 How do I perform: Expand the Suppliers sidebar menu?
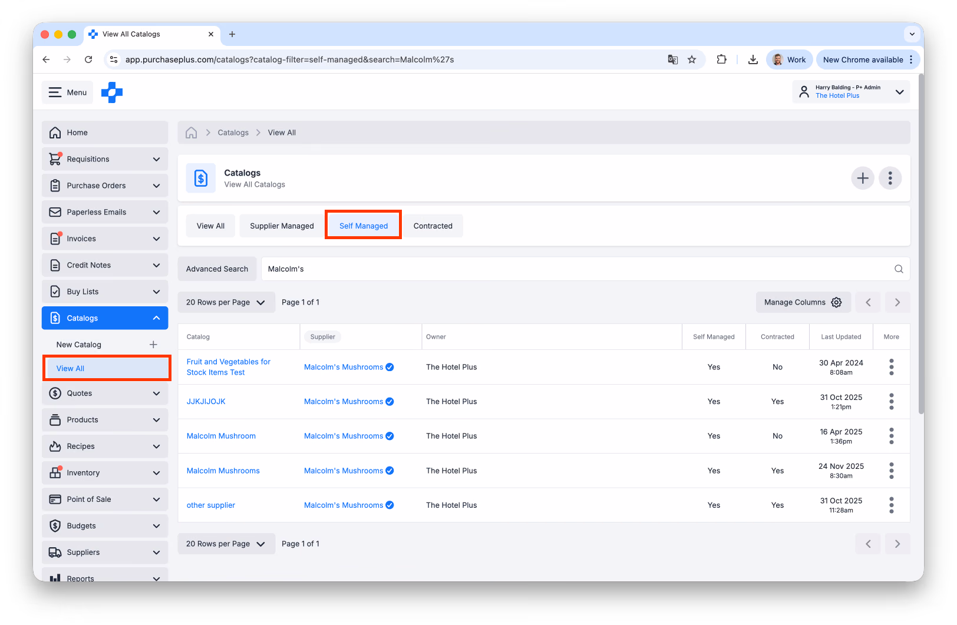point(105,553)
